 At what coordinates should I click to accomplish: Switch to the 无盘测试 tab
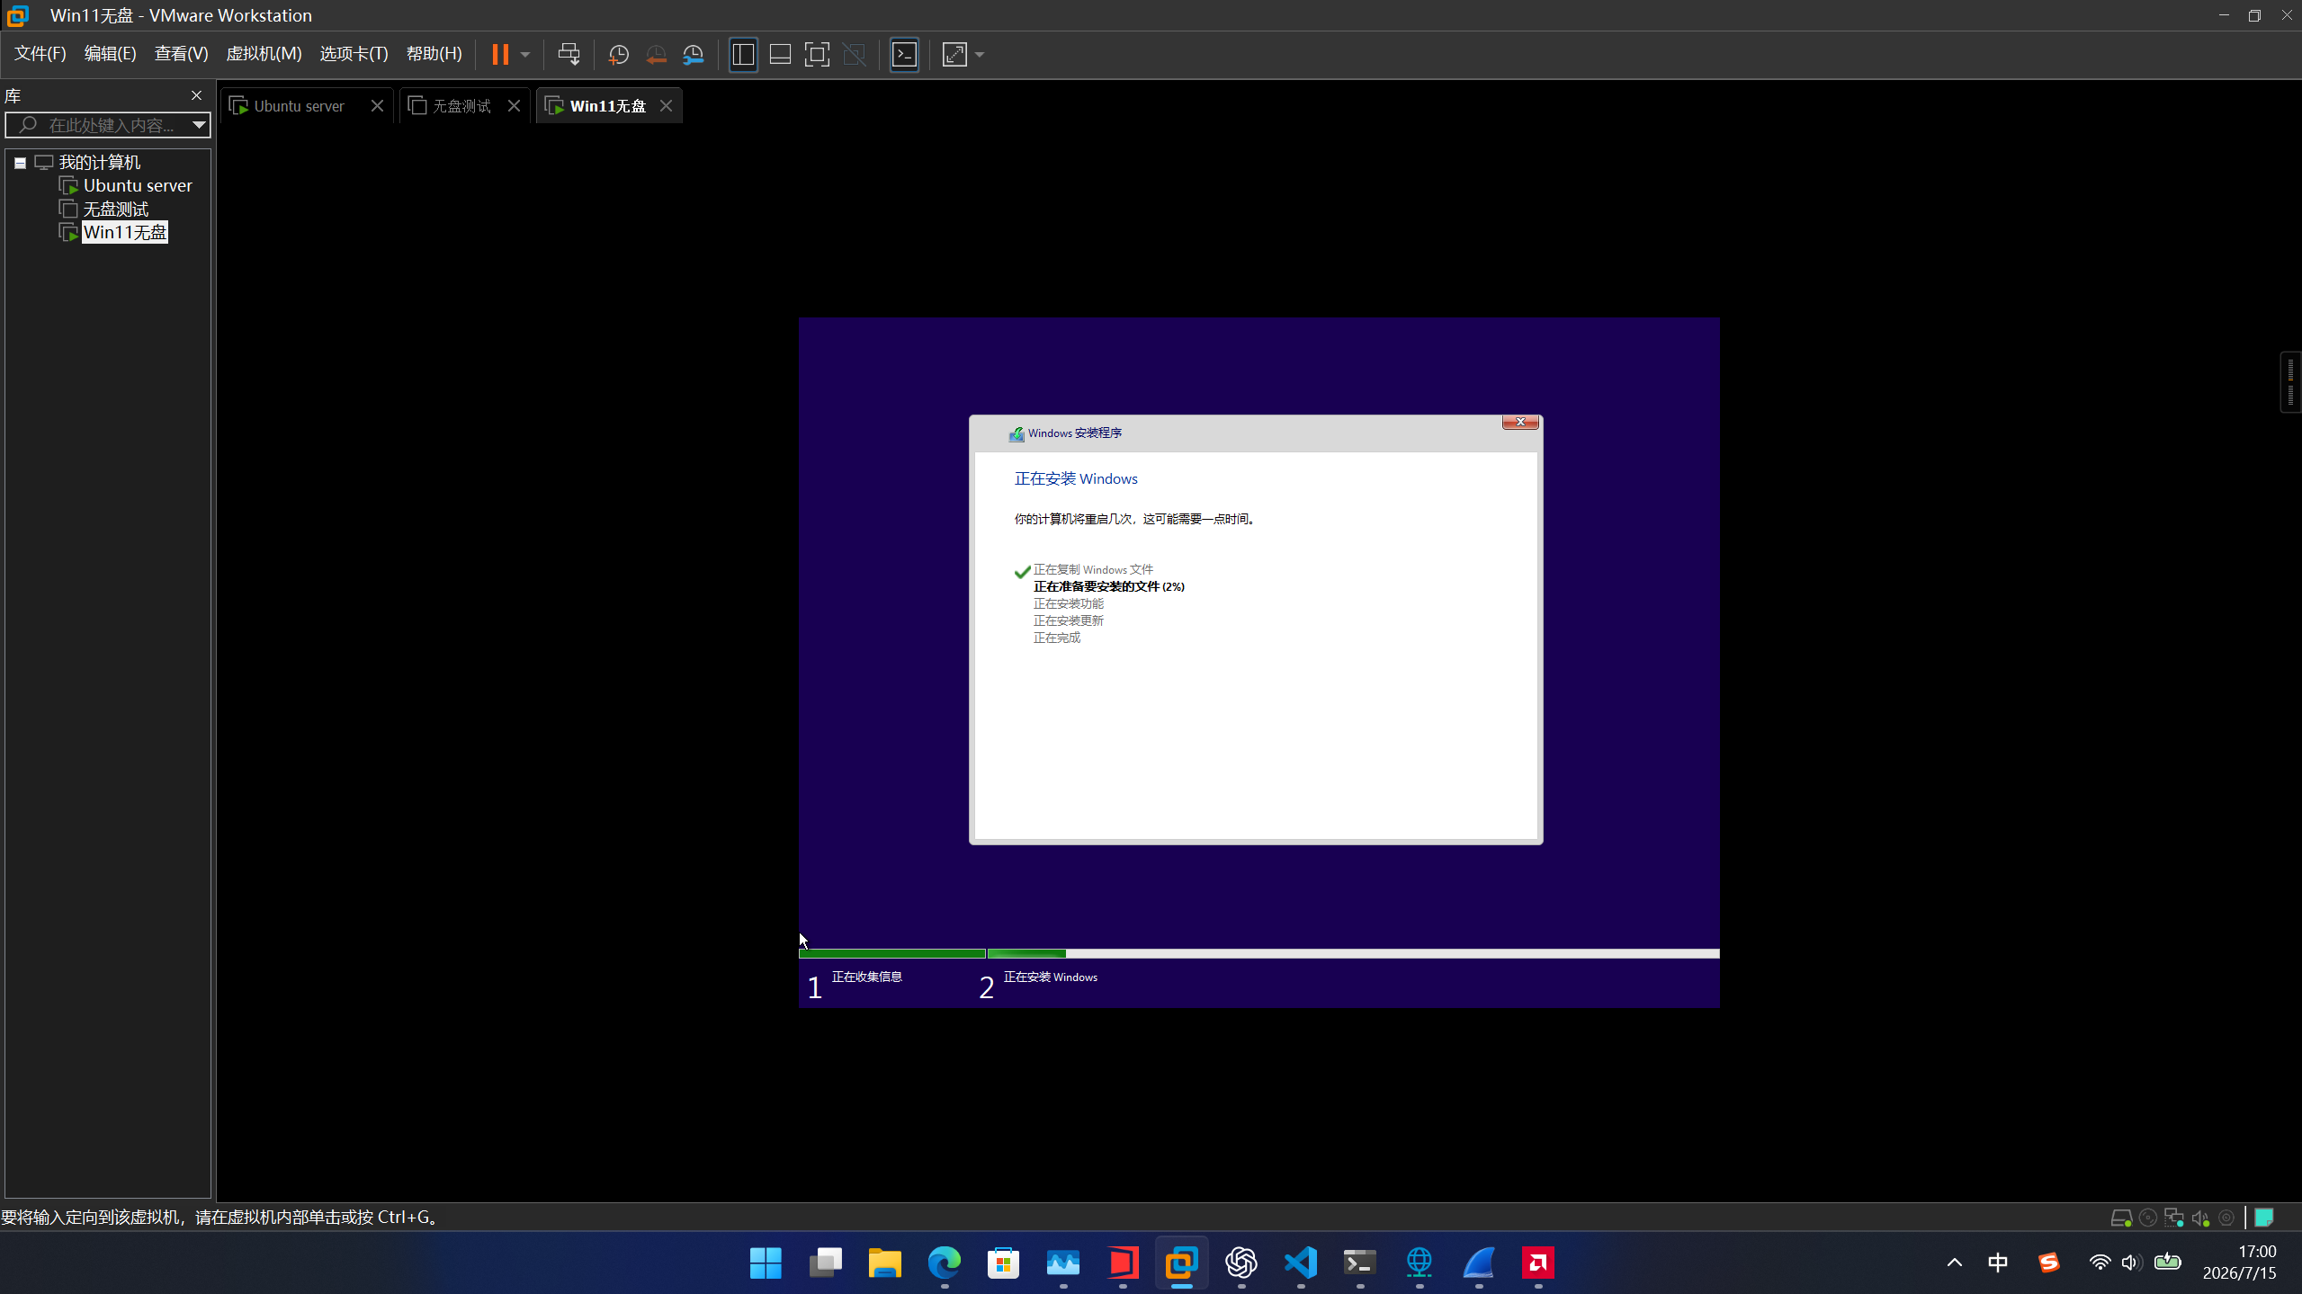click(x=461, y=106)
